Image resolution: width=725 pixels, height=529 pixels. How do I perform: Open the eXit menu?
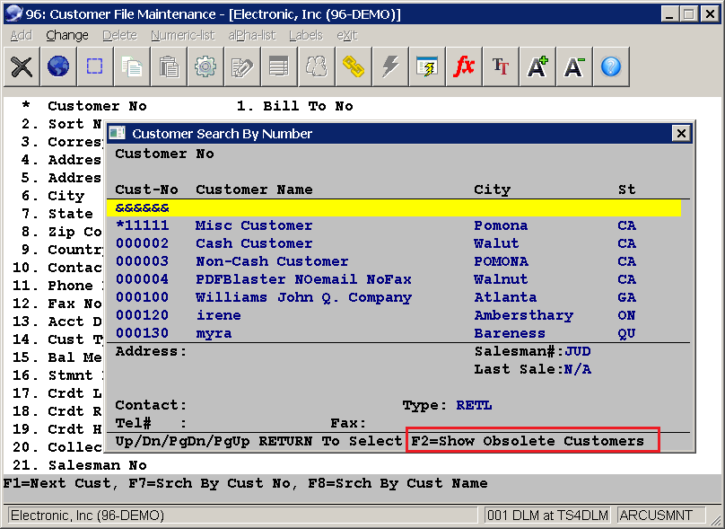(346, 35)
